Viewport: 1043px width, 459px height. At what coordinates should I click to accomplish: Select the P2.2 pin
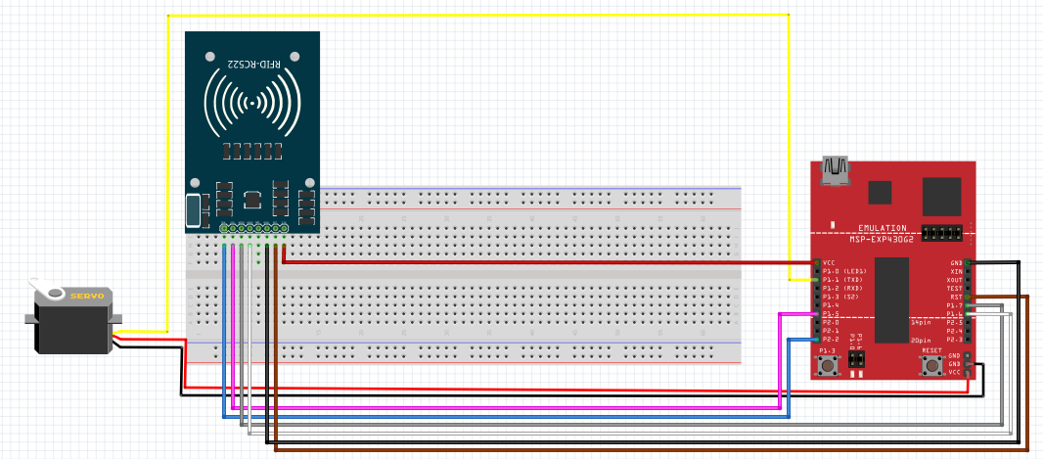(815, 340)
